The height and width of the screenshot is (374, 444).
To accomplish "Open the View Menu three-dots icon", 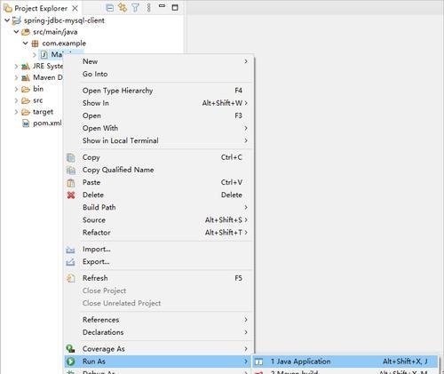I will [149, 8].
